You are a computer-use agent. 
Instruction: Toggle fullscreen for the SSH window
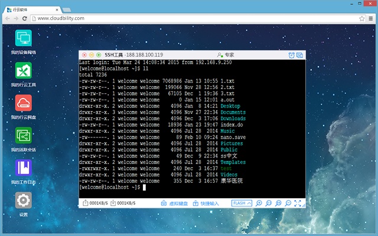pos(298,203)
